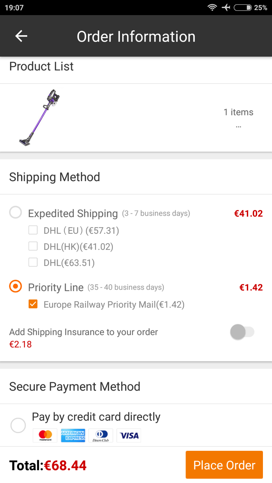
Task: Enable the Shipping Insurance switch
Action: 242,332
